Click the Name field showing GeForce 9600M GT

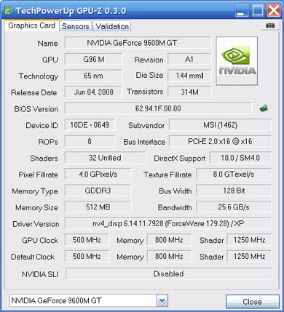138,43
